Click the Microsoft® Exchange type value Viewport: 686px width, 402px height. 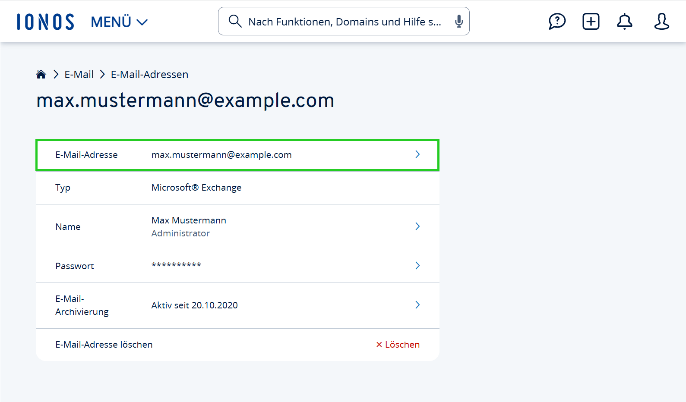click(196, 188)
